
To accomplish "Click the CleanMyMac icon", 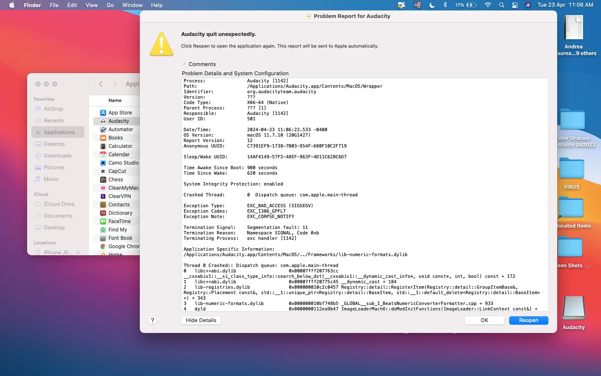I will tap(103, 188).
